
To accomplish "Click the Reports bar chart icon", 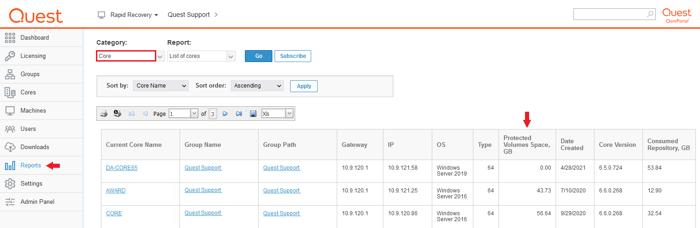I will [x=10, y=165].
